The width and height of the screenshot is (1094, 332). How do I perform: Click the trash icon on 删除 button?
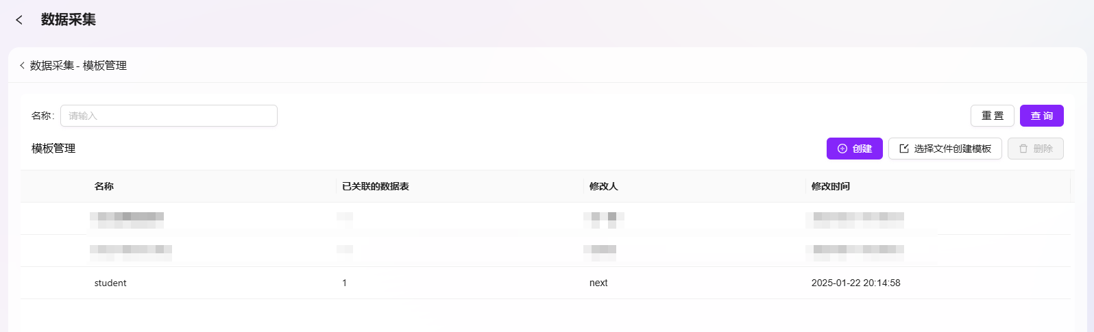[x=1023, y=149]
